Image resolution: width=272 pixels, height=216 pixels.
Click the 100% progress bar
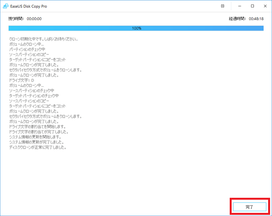click(x=136, y=28)
